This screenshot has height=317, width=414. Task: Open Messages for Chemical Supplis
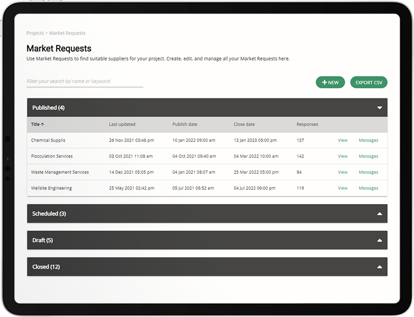pos(368,140)
